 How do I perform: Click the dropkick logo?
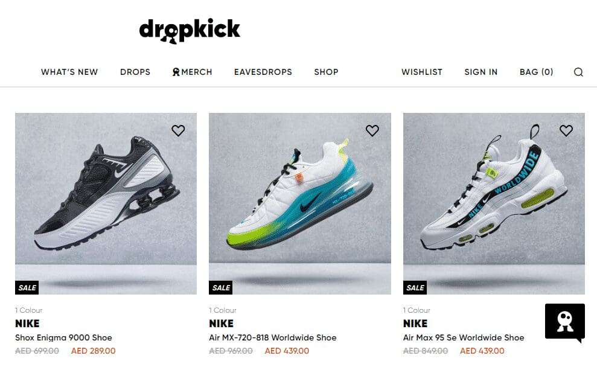[190, 30]
